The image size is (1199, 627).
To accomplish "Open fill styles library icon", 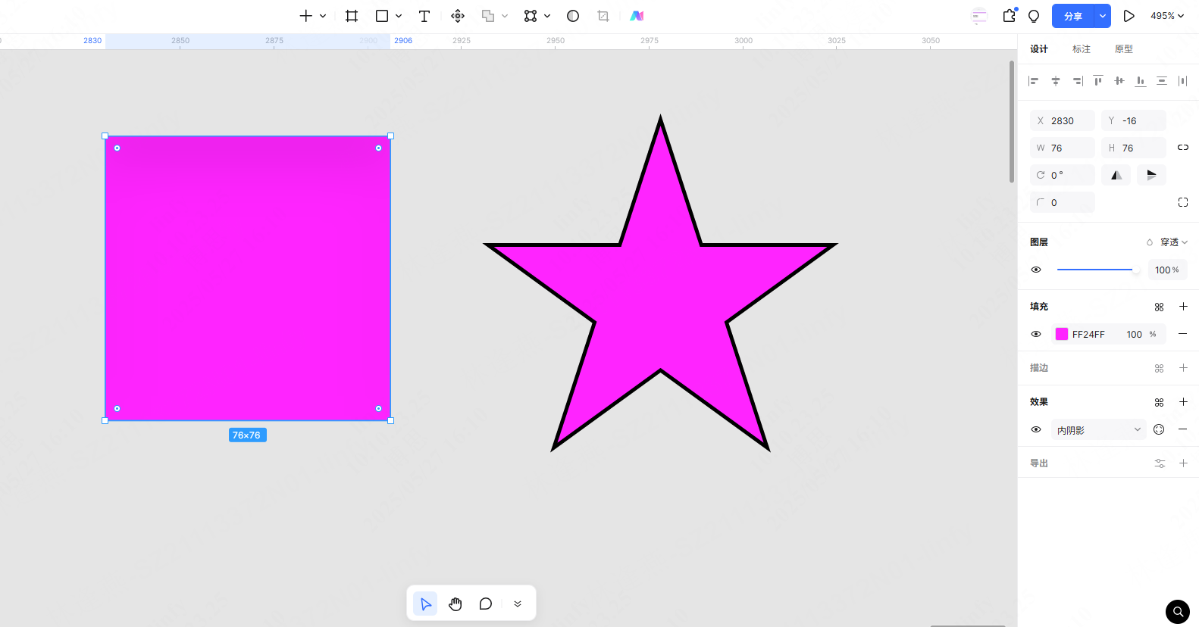I will [1159, 307].
